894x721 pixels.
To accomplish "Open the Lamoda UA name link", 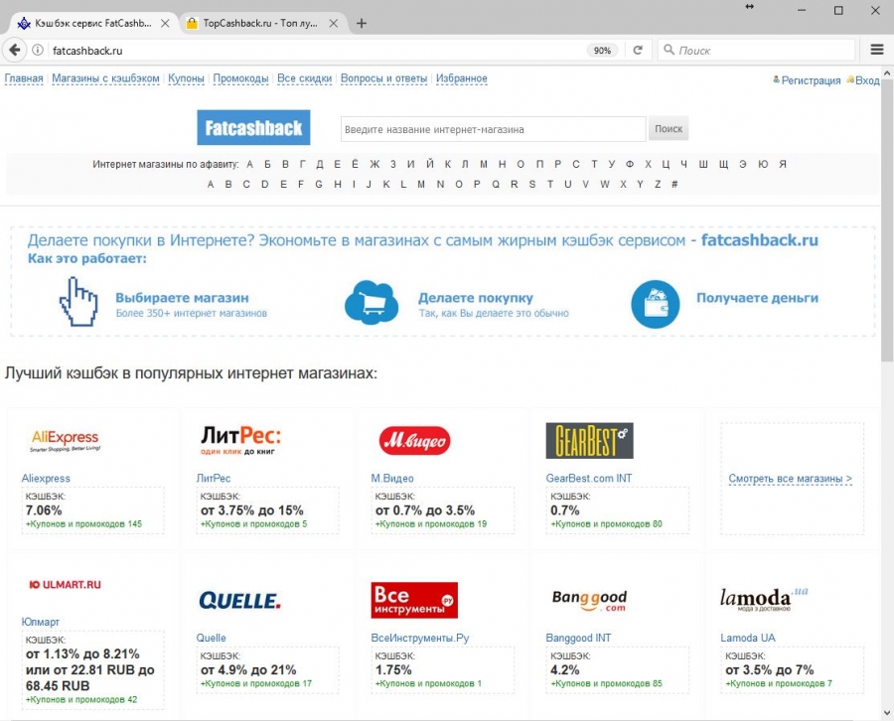I will click(x=747, y=638).
